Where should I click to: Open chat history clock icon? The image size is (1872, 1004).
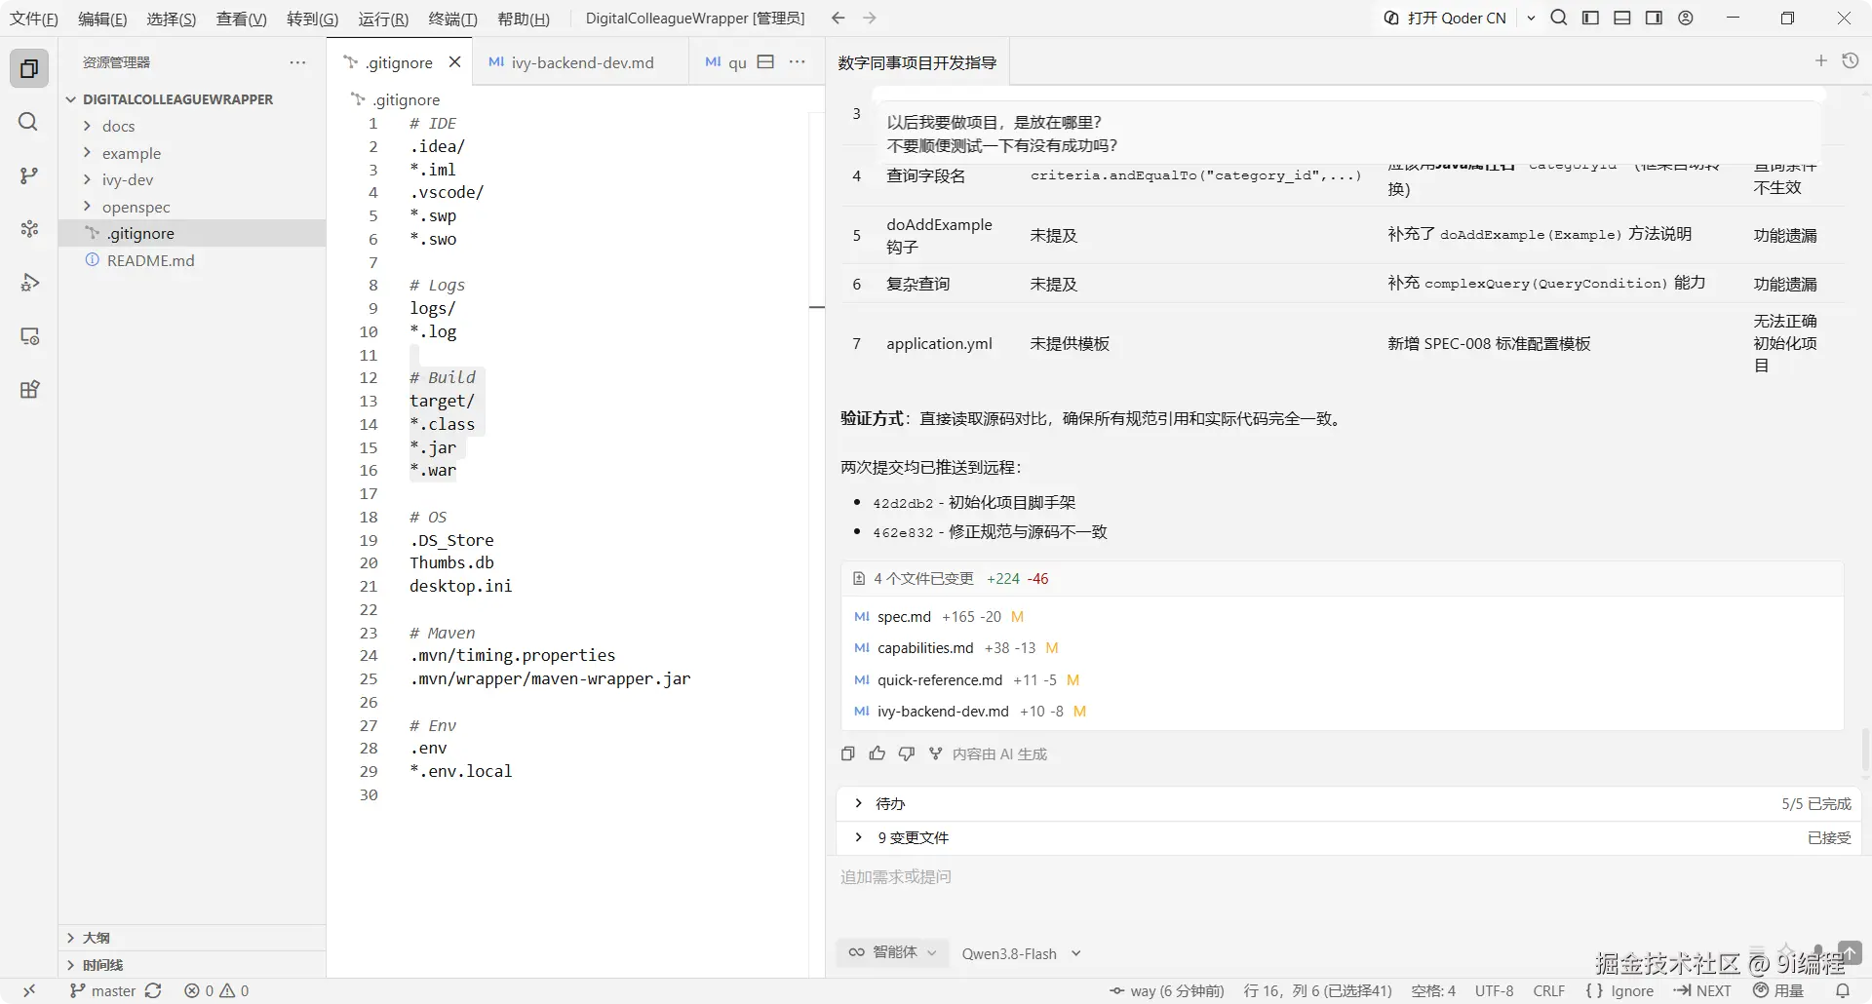click(1851, 60)
